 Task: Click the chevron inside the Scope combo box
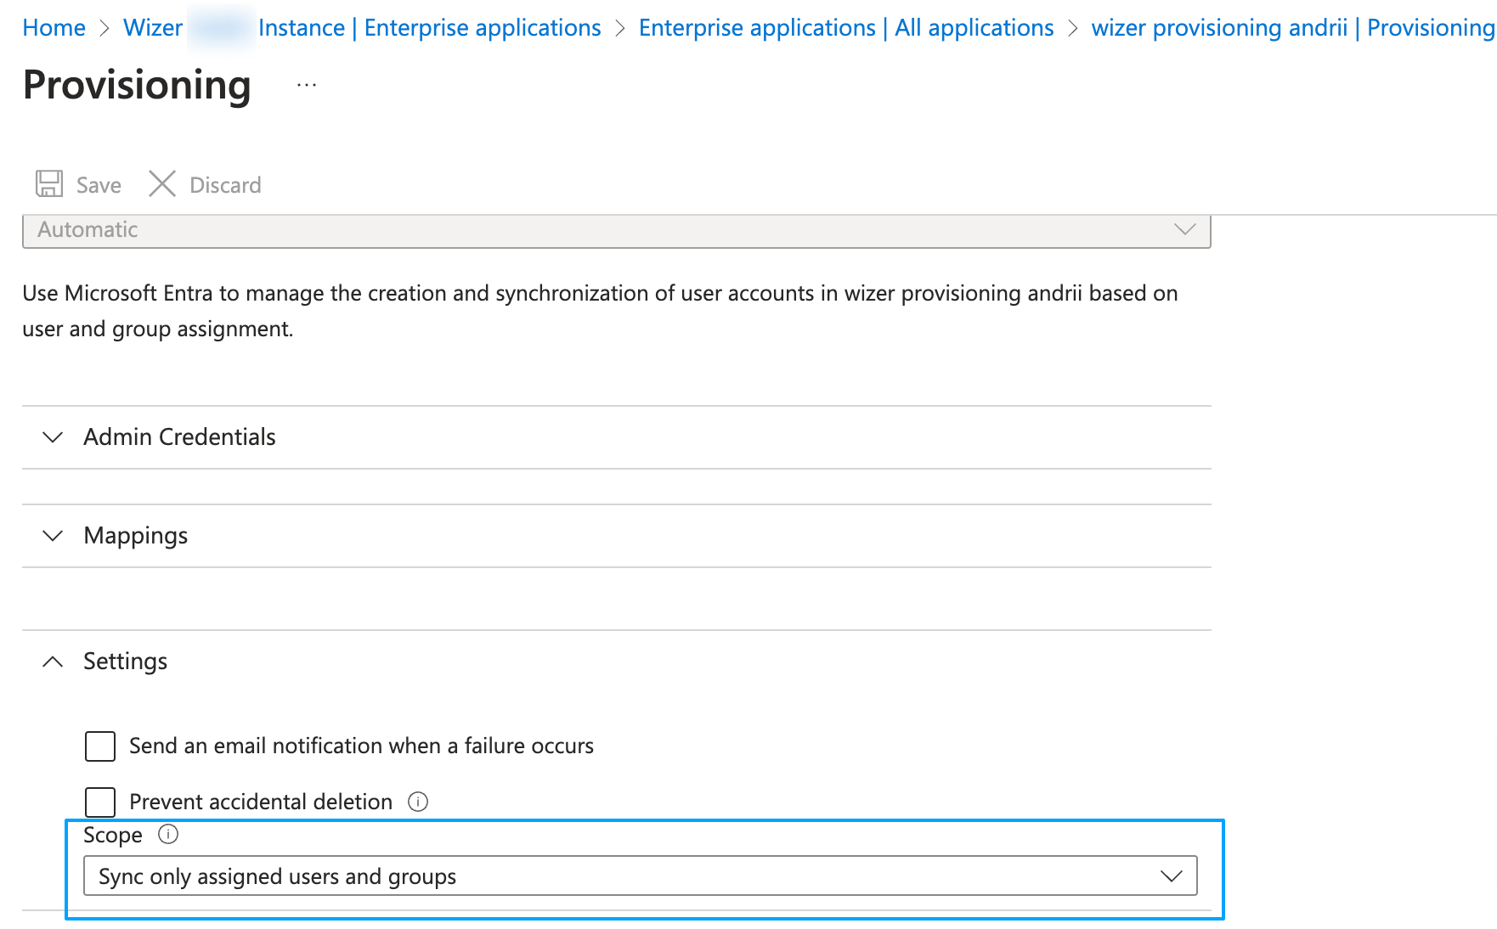[x=1172, y=876]
